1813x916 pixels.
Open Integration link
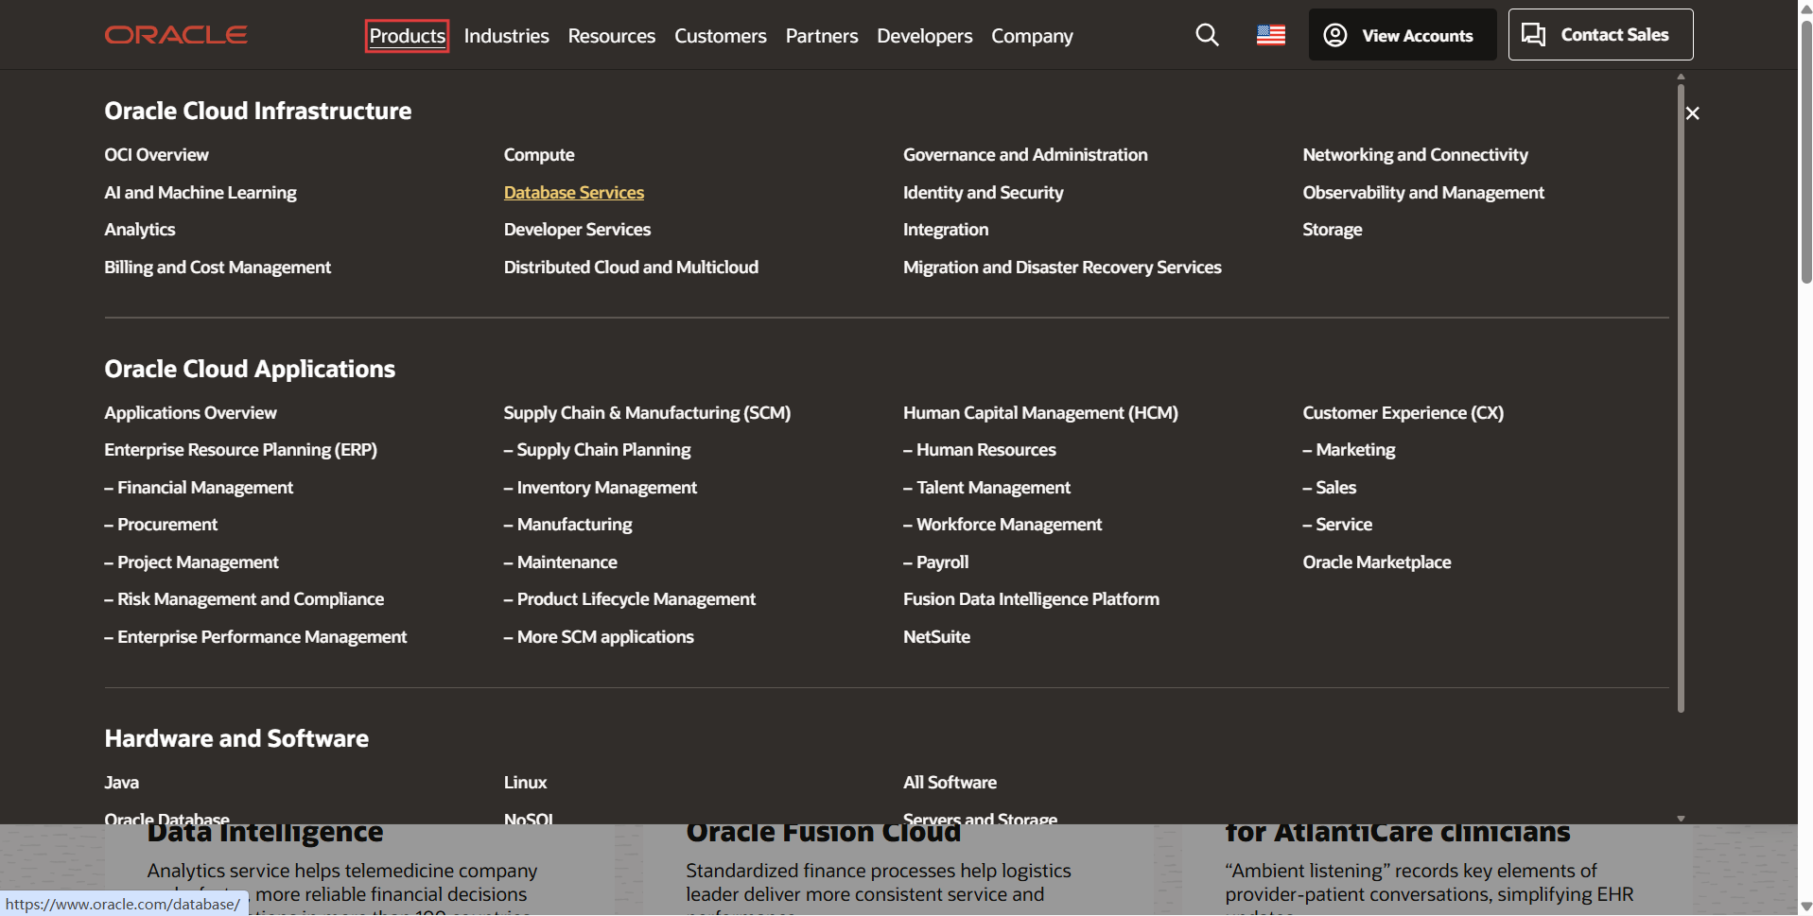(946, 230)
